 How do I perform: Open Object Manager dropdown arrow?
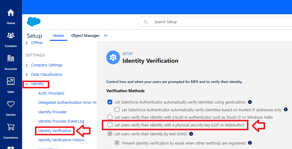click(105, 36)
